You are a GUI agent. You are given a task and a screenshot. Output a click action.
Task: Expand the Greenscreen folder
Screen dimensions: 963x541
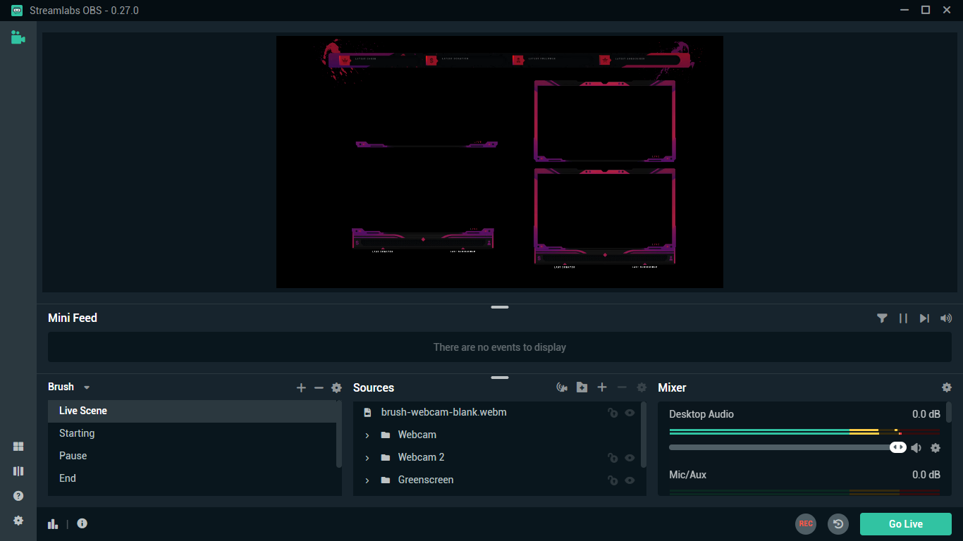coord(367,480)
